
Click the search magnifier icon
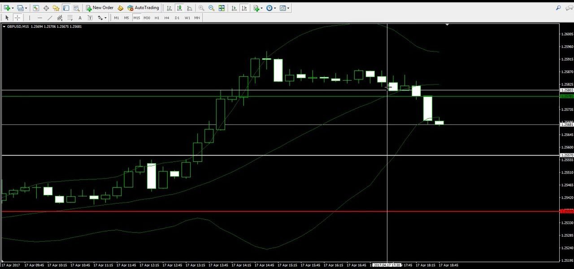click(558, 8)
